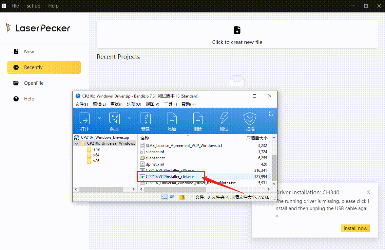Open the 选项(O) menu
385x250 pixels.
pyautogui.click(x=134, y=104)
